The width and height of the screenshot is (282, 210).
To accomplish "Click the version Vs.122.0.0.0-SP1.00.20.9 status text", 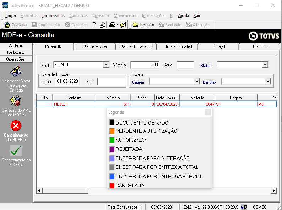I will 216,207.
